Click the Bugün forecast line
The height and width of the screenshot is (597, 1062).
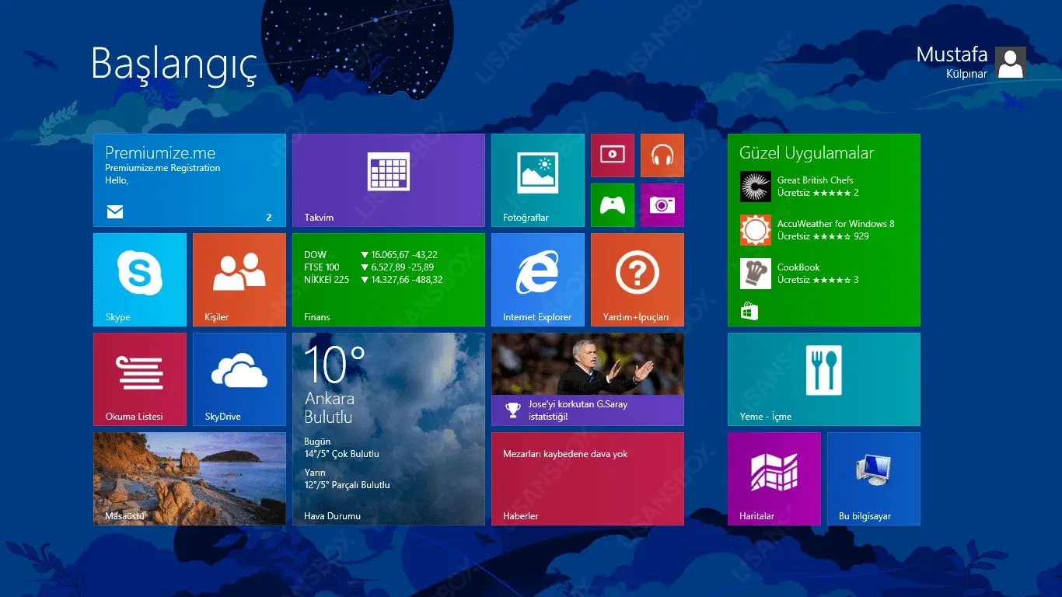click(x=341, y=448)
